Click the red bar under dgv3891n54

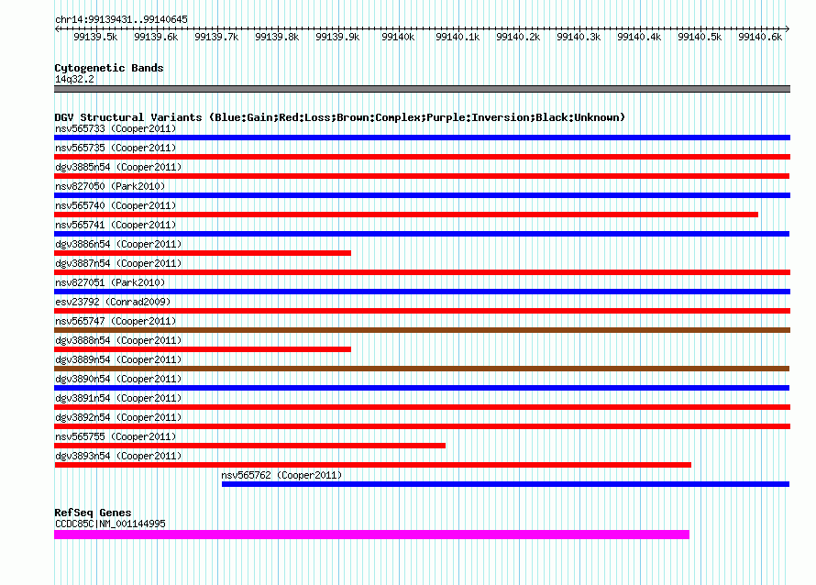[x=422, y=407]
